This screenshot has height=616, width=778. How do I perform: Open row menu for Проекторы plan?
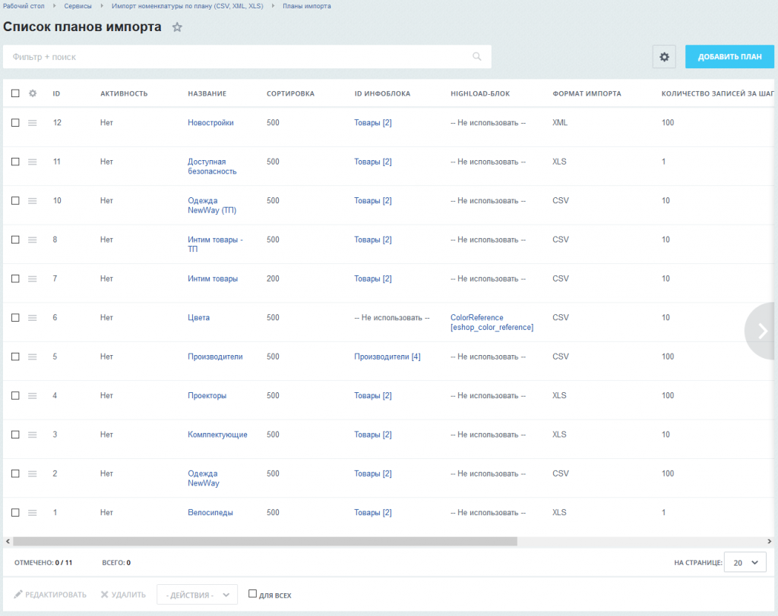click(x=32, y=396)
